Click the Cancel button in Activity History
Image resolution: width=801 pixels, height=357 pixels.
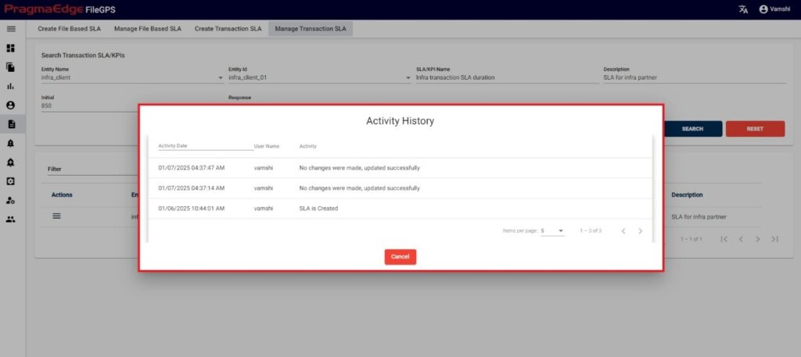click(400, 257)
